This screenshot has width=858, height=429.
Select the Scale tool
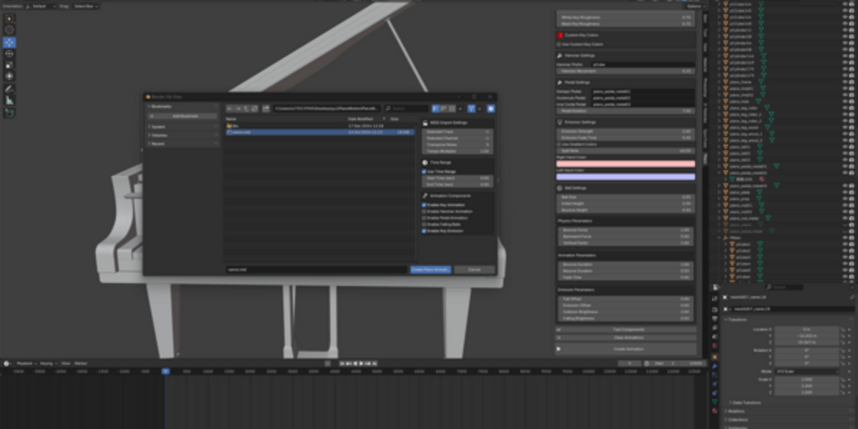point(9,64)
